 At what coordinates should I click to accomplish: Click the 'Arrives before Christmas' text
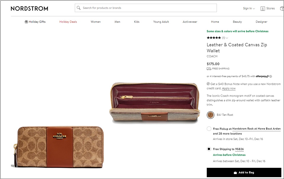(229, 155)
